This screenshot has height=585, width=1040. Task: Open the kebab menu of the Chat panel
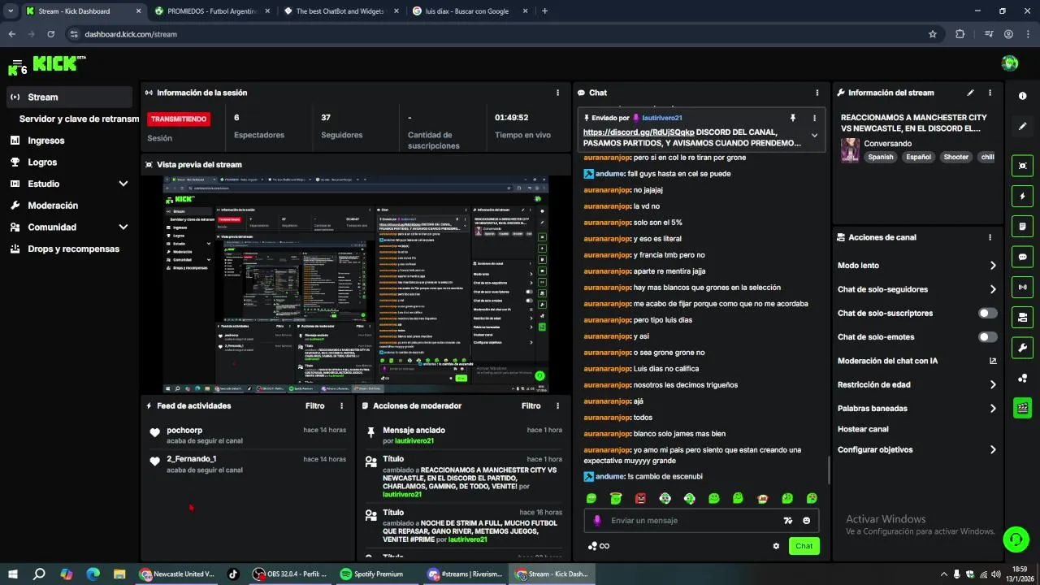click(x=817, y=93)
